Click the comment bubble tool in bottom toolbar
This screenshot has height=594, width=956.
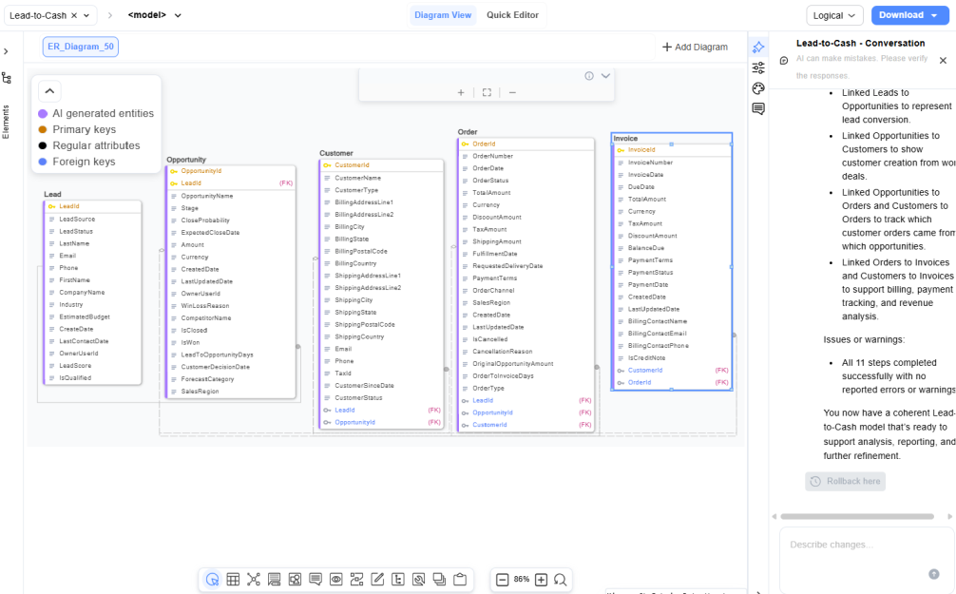(x=315, y=580)
